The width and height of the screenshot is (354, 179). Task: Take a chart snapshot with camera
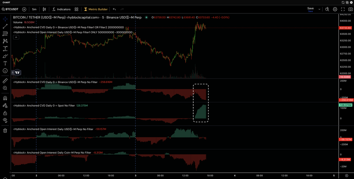coord(350,9)
